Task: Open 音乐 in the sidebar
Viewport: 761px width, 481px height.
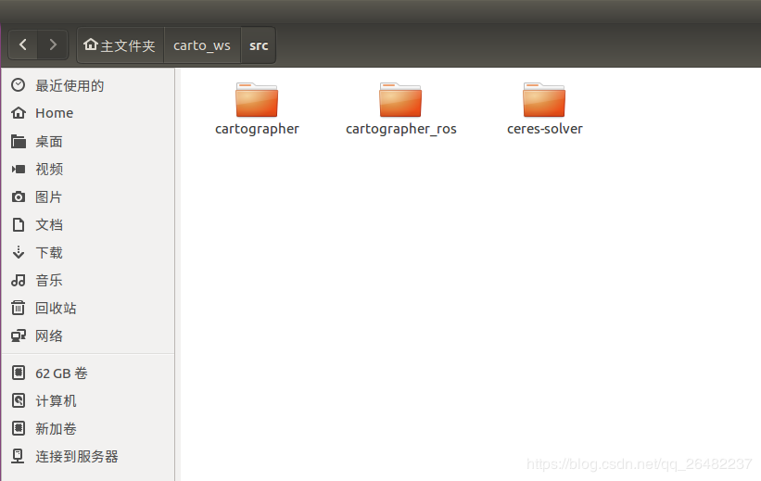Action: [x=49, y=281]
